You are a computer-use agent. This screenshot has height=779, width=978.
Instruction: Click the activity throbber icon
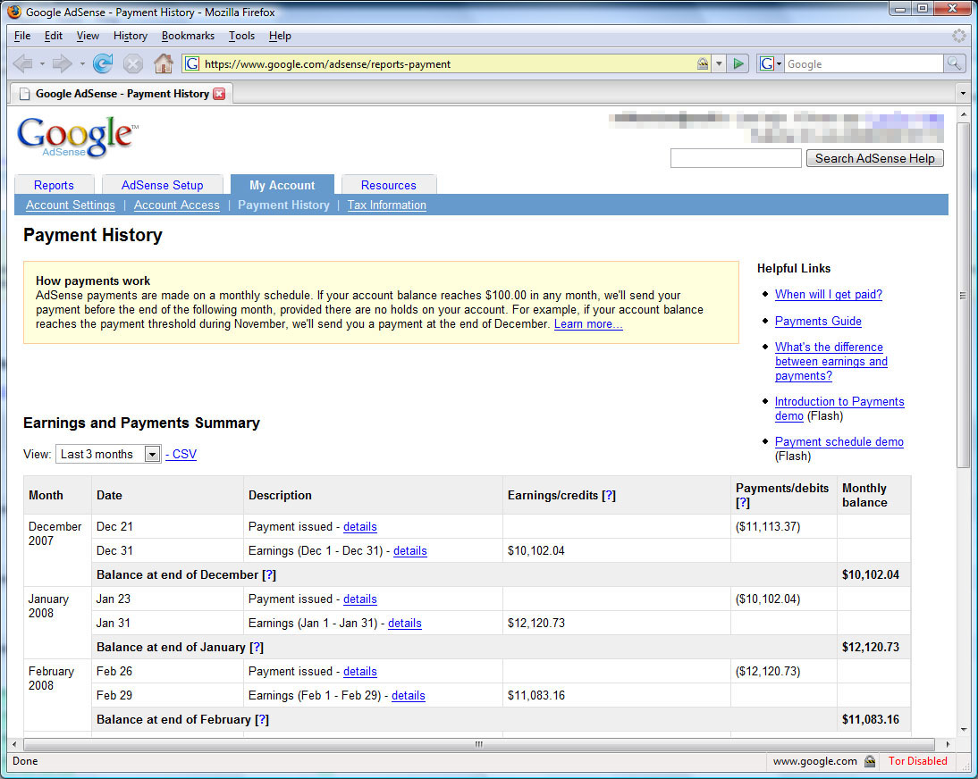coord(958,36)
